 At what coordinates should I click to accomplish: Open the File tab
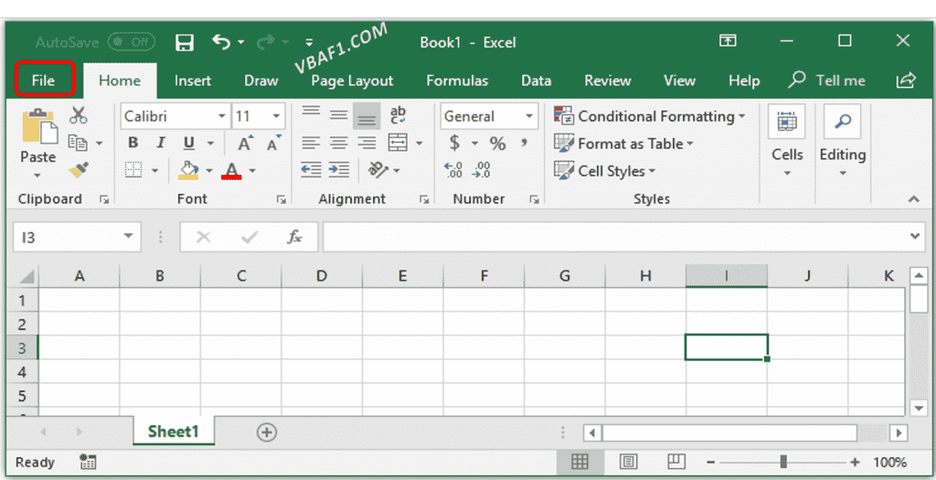[43, 80]
